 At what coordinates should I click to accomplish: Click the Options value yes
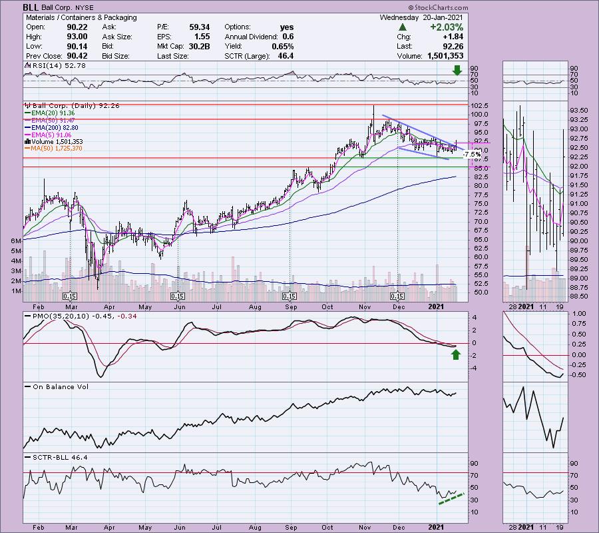point(286,27)
